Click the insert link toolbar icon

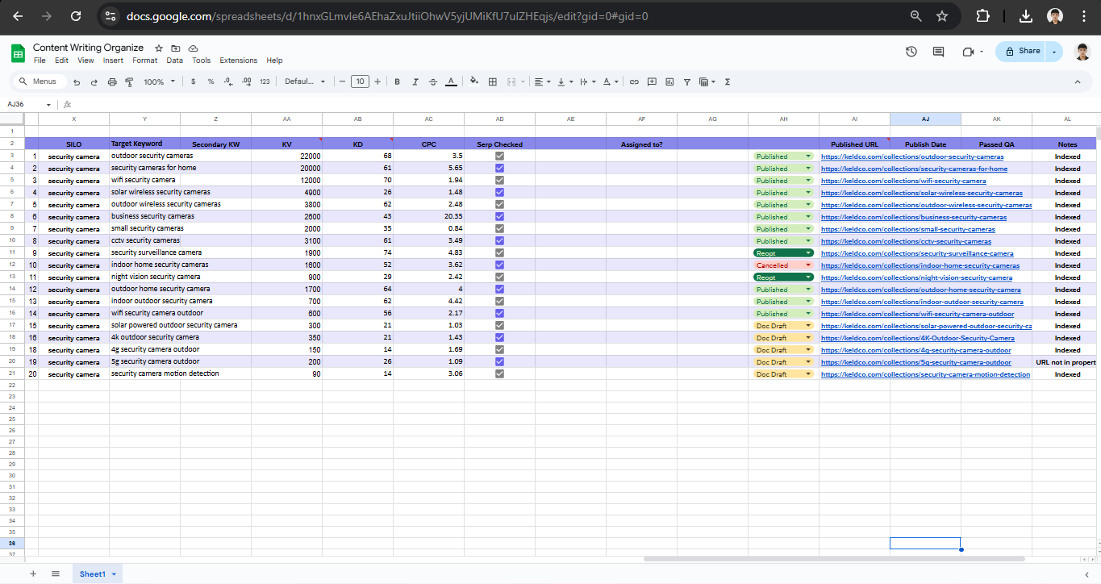[x=634, y=81]
